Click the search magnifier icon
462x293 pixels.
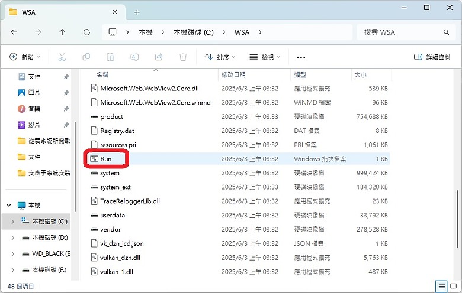pos(446,32)
